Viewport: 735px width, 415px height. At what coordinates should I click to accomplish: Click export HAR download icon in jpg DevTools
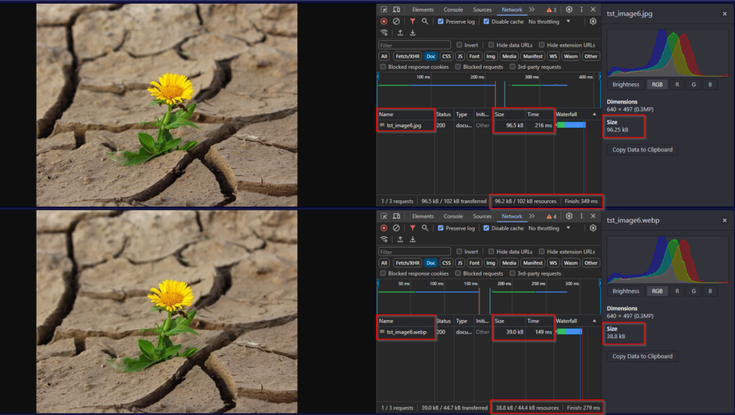tap(413, 33)
